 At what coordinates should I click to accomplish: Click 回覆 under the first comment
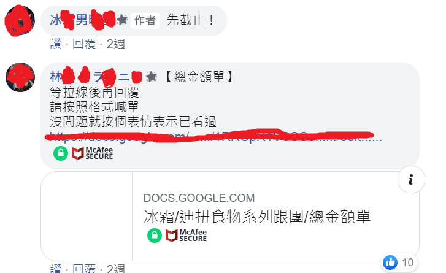pyautogui.click(x=84, y=44)
